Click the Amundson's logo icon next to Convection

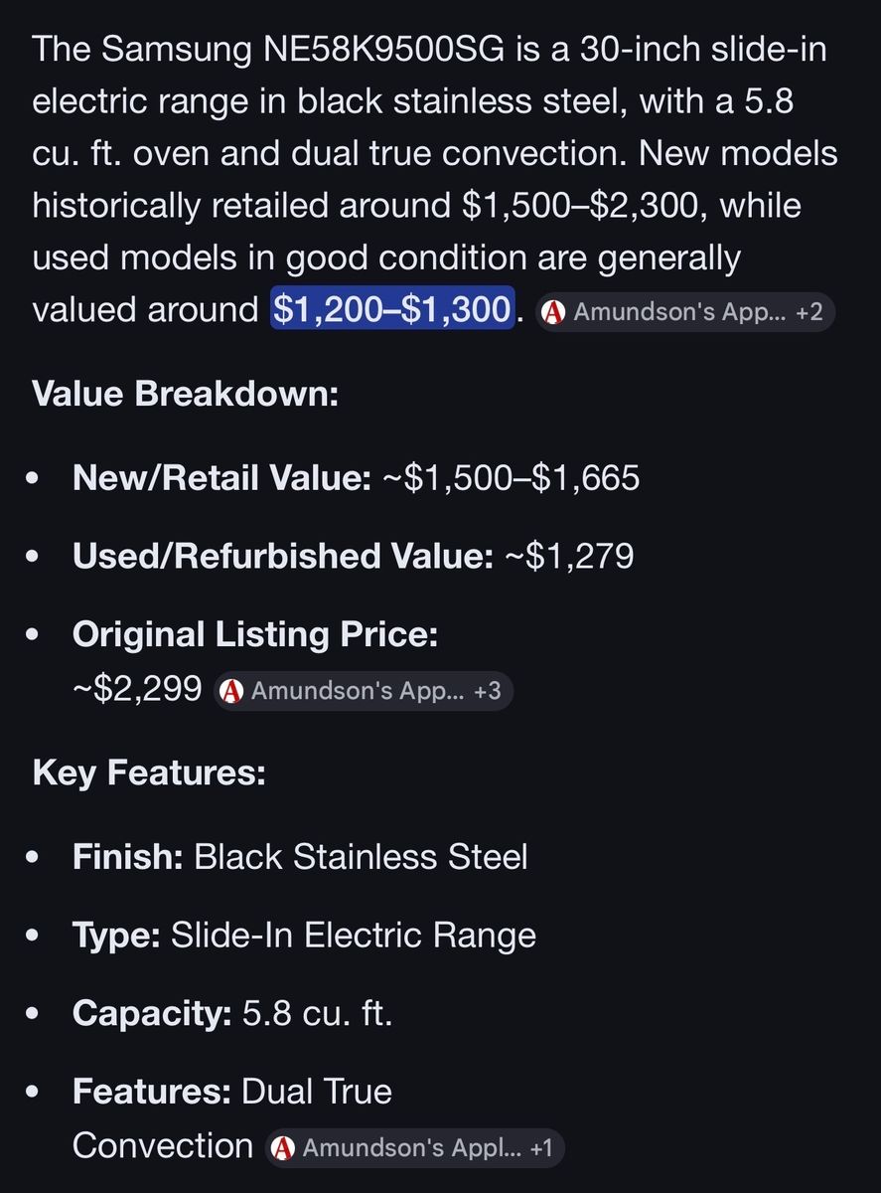click(x=283, y=1148)
